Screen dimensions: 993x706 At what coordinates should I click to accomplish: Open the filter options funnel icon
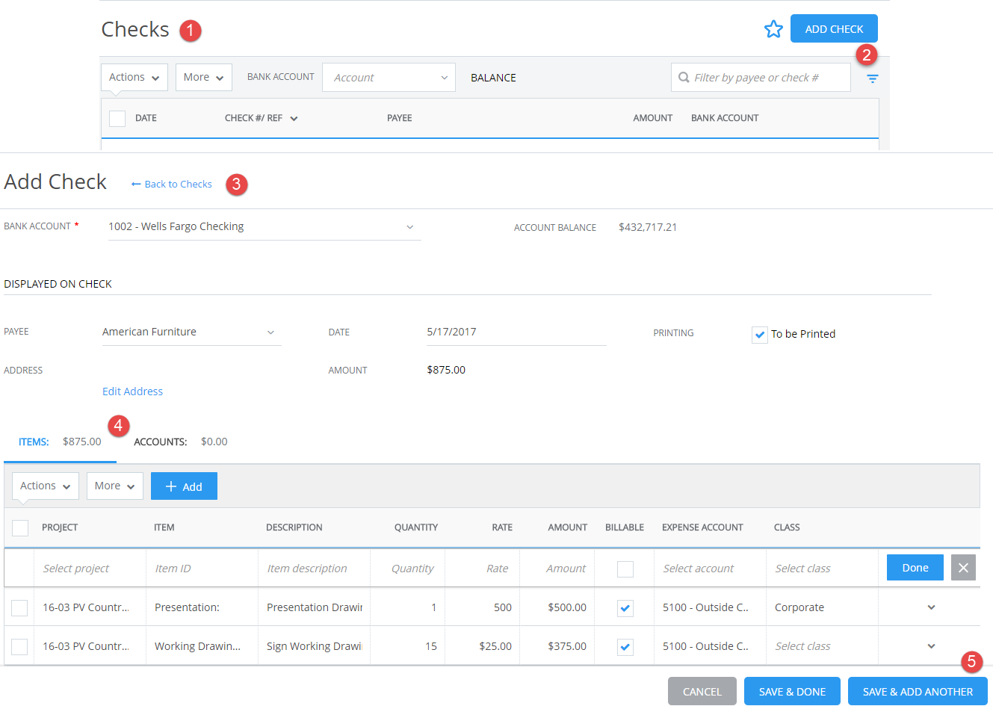[872, 78]
